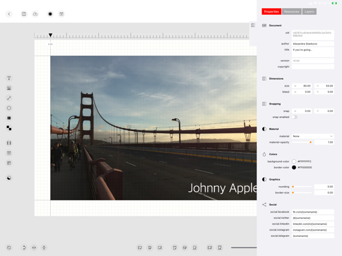342x256 pixels.
Task: Click the author input field
Action: click(x=313, y=44)
